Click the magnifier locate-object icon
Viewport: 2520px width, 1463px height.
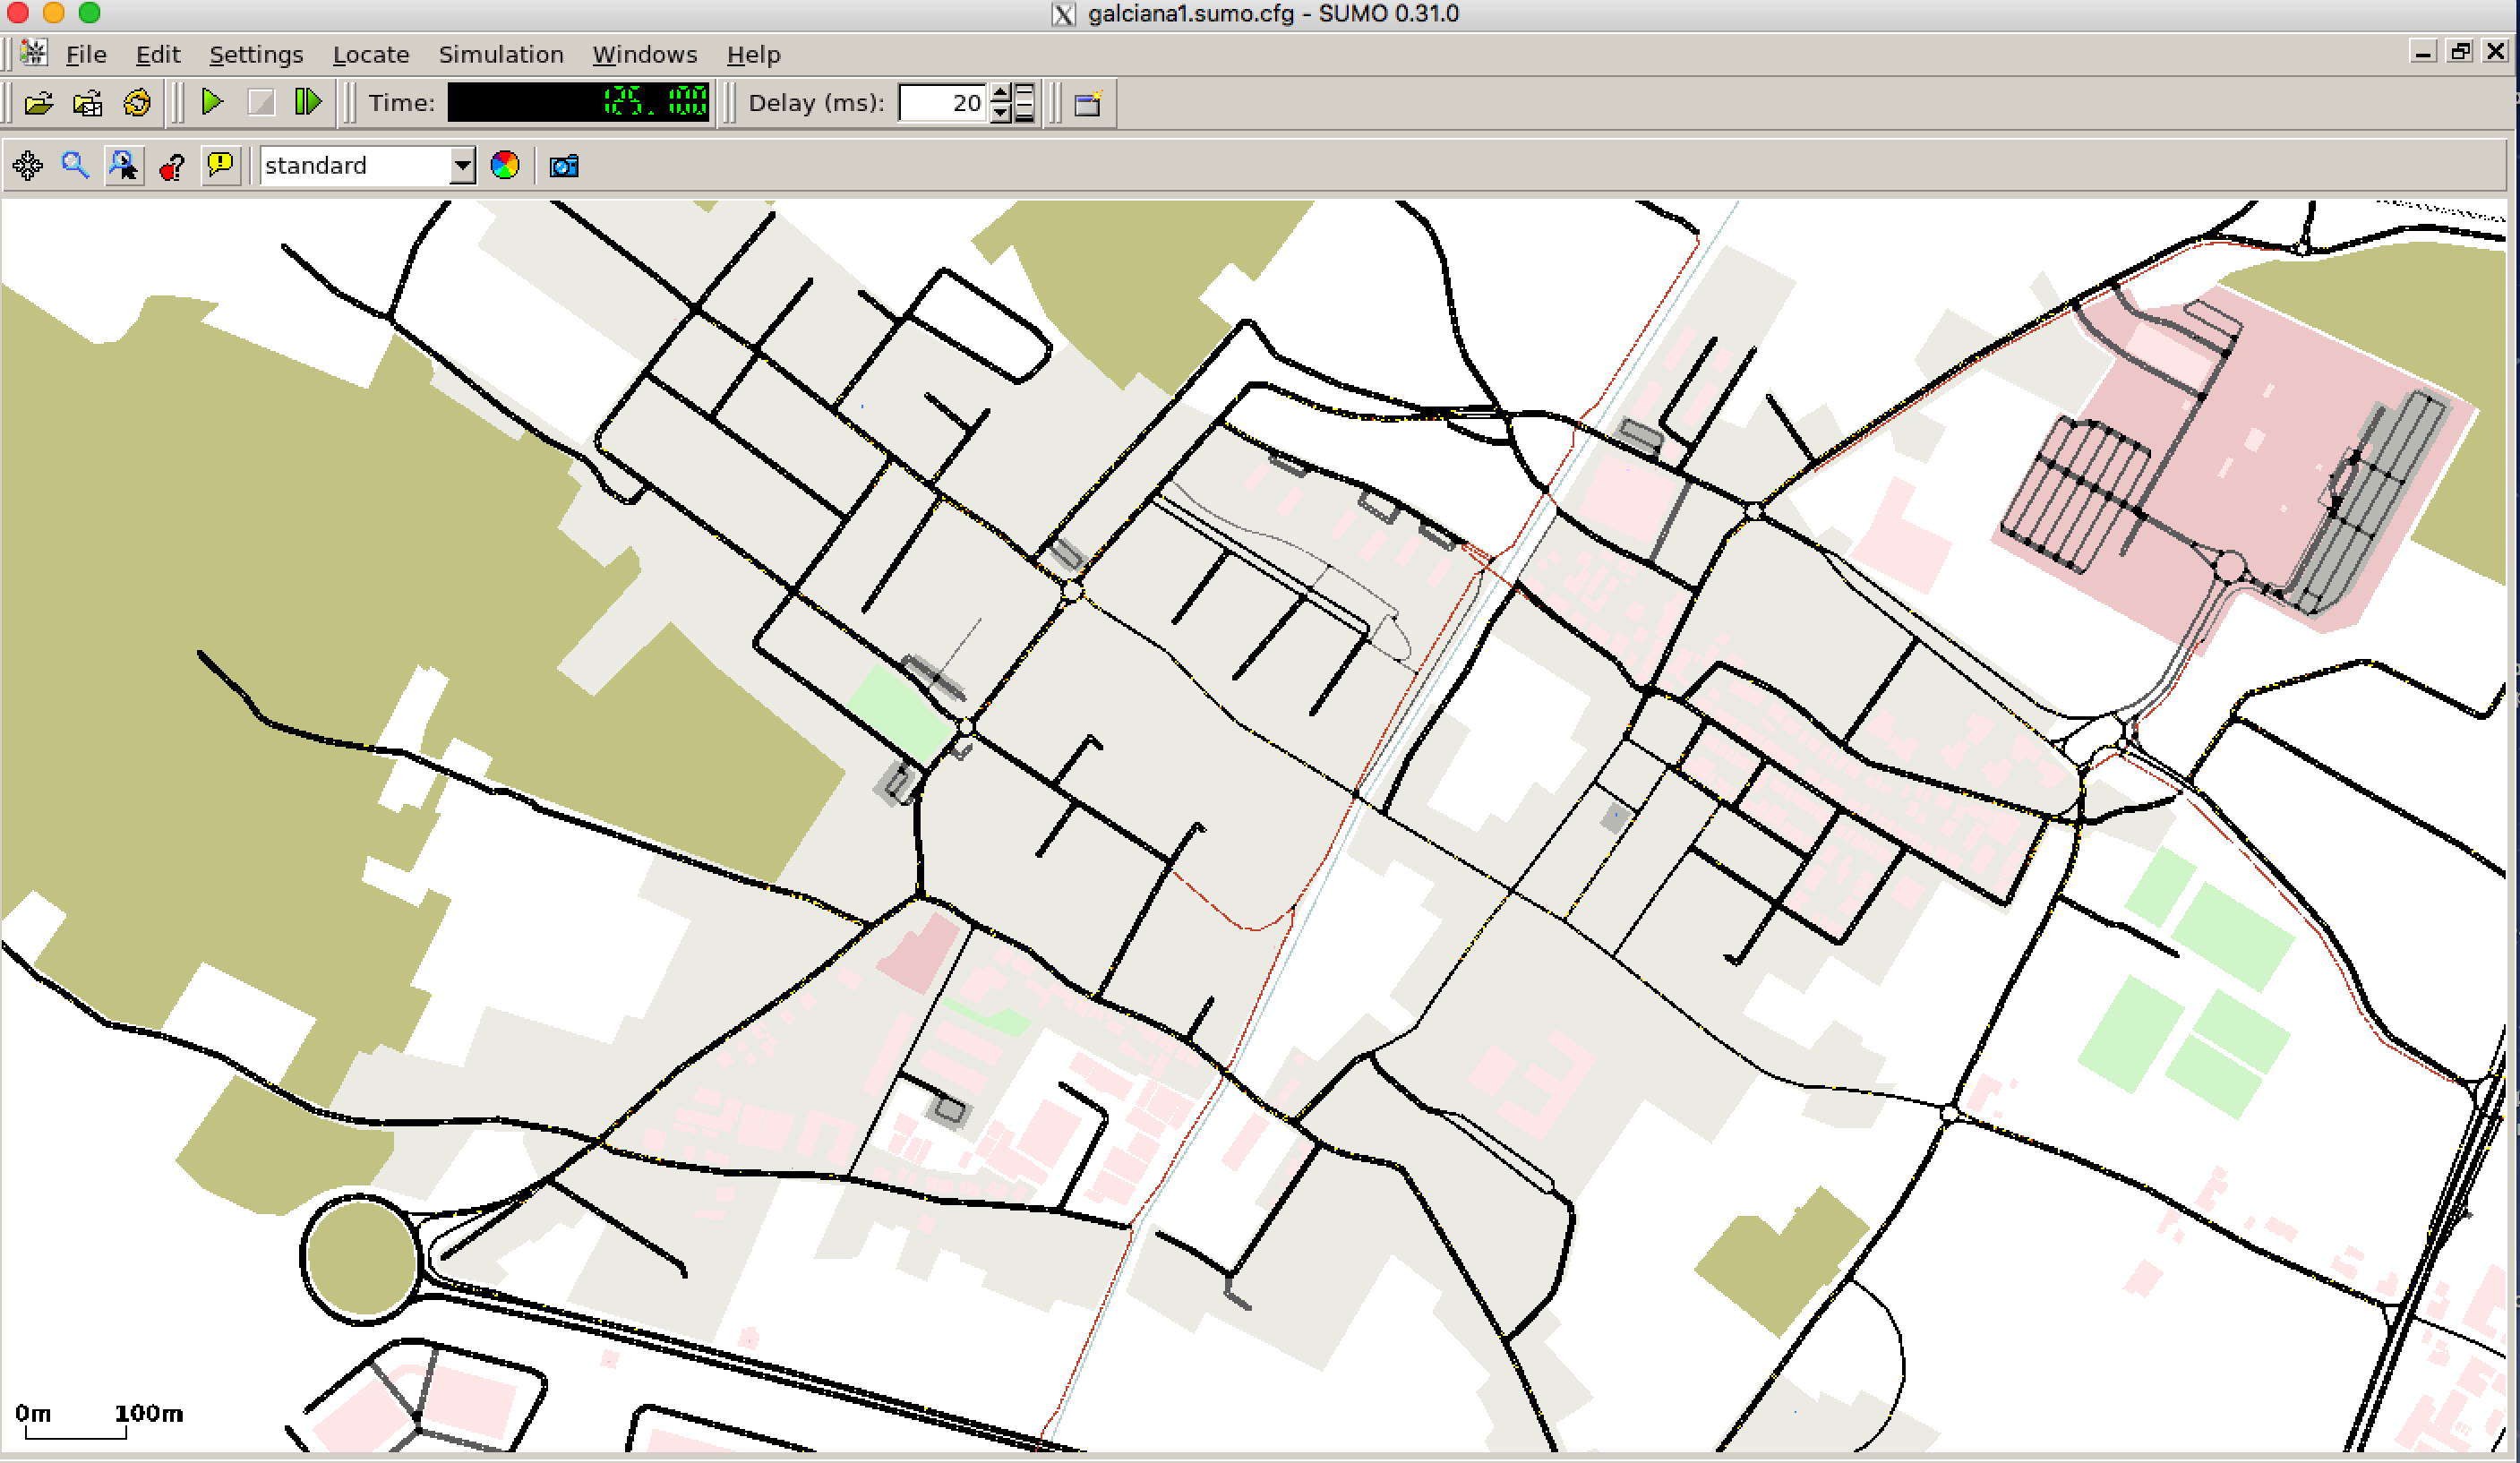[75, 166]
